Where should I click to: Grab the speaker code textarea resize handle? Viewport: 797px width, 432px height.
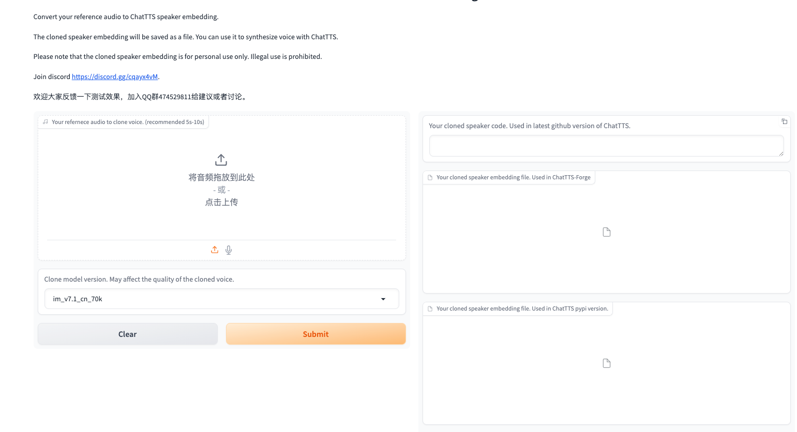pyautogui.click(x=781, y=153)
